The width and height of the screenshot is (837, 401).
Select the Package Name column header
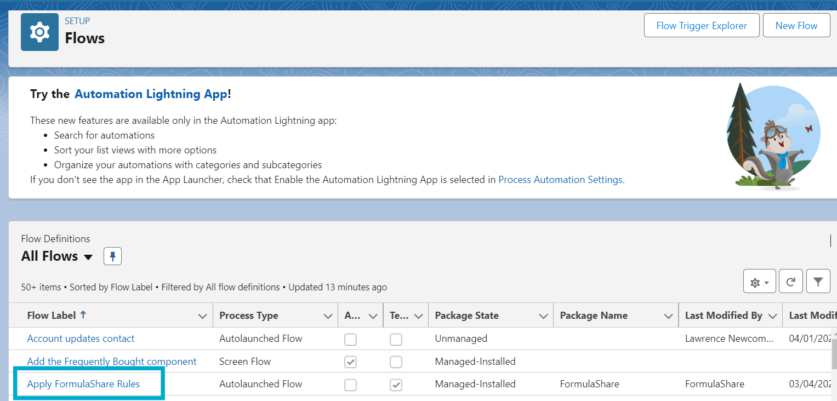pos(594,315)
